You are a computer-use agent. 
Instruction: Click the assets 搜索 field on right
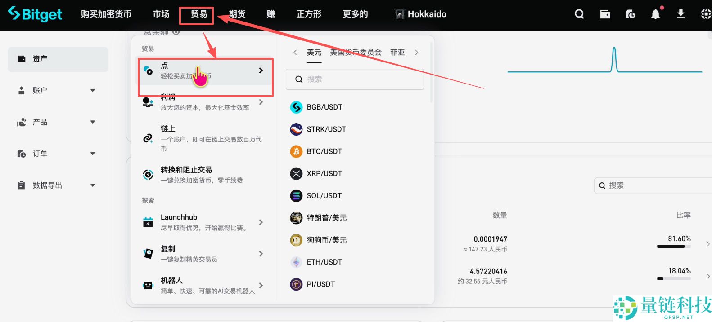pos(653,185)
